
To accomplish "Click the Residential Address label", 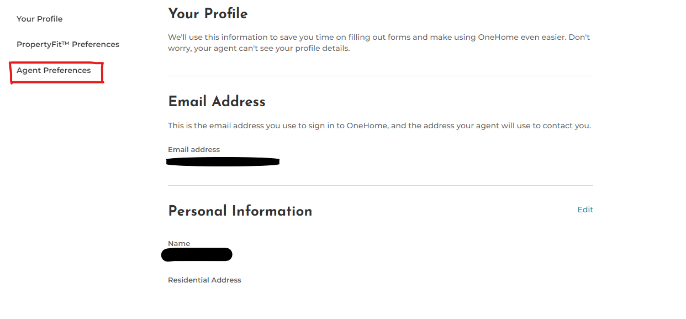I will coord(204,280).
